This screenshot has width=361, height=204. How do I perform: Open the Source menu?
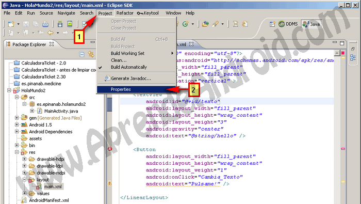click(46, 13)
